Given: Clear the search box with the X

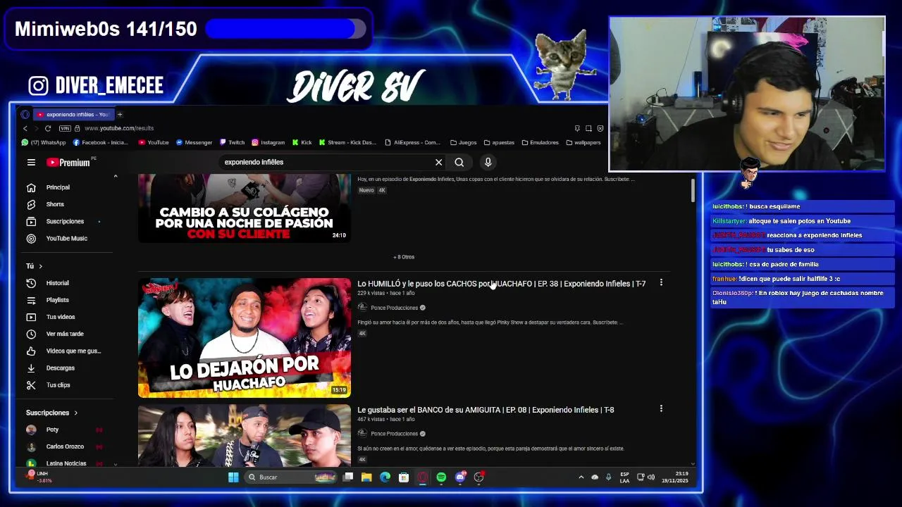Looking at the screenshot, I should tap(438, 162).
